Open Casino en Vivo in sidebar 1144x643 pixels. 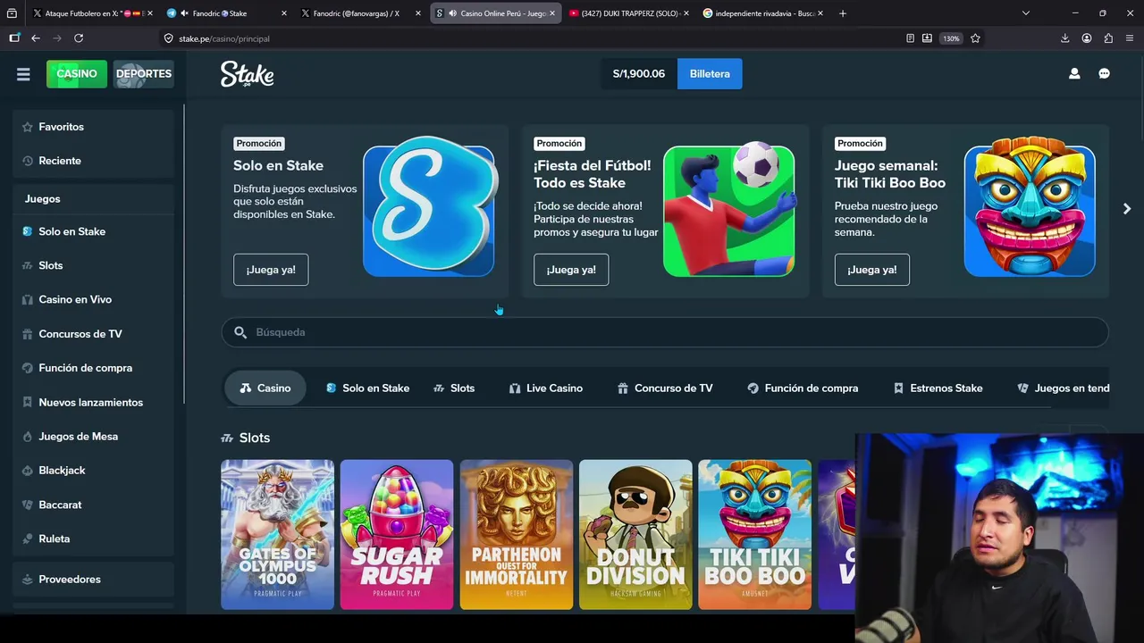93,299
